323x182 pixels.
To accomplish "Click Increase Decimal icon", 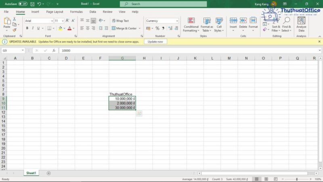I will point(170,28).
